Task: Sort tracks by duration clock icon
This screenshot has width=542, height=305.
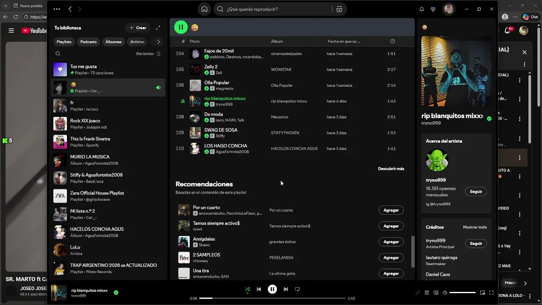Action: coord(393,41)
